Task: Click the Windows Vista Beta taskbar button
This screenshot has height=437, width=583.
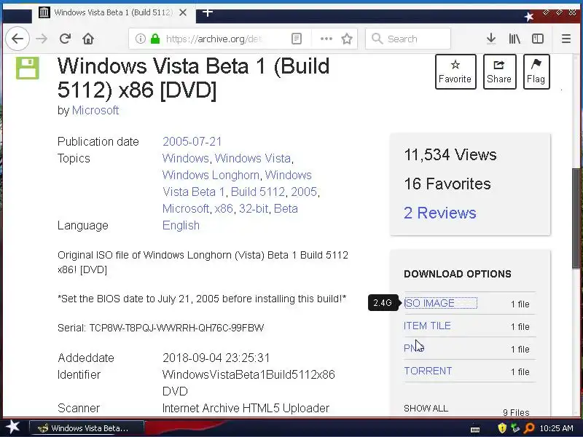Action: point(86,428)
